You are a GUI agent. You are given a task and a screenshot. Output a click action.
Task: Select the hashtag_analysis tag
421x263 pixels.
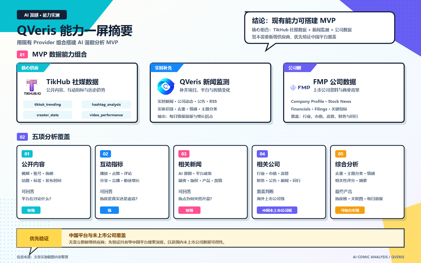(106, 104)
